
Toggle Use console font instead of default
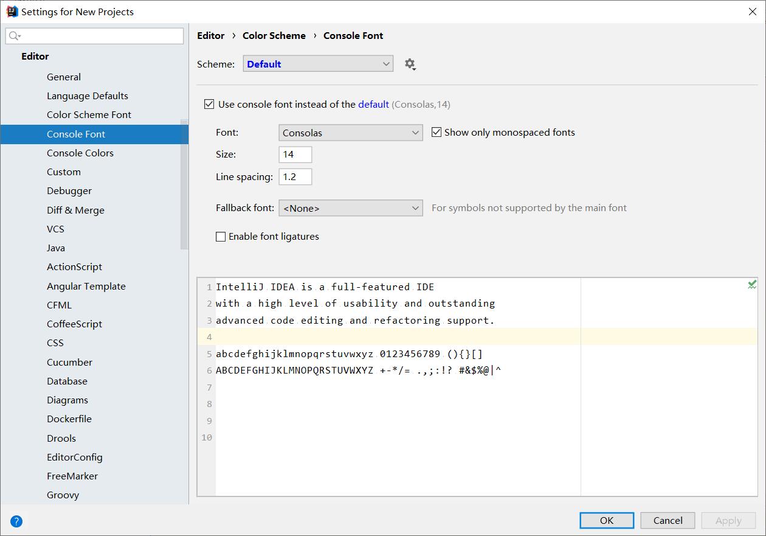click(x=209, y=104)
